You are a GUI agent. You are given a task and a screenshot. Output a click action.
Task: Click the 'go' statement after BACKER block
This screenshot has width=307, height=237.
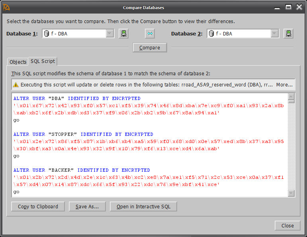click(16, 192)
